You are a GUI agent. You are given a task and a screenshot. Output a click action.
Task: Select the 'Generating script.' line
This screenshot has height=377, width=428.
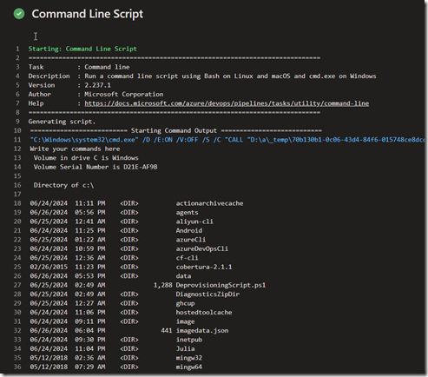62,122
